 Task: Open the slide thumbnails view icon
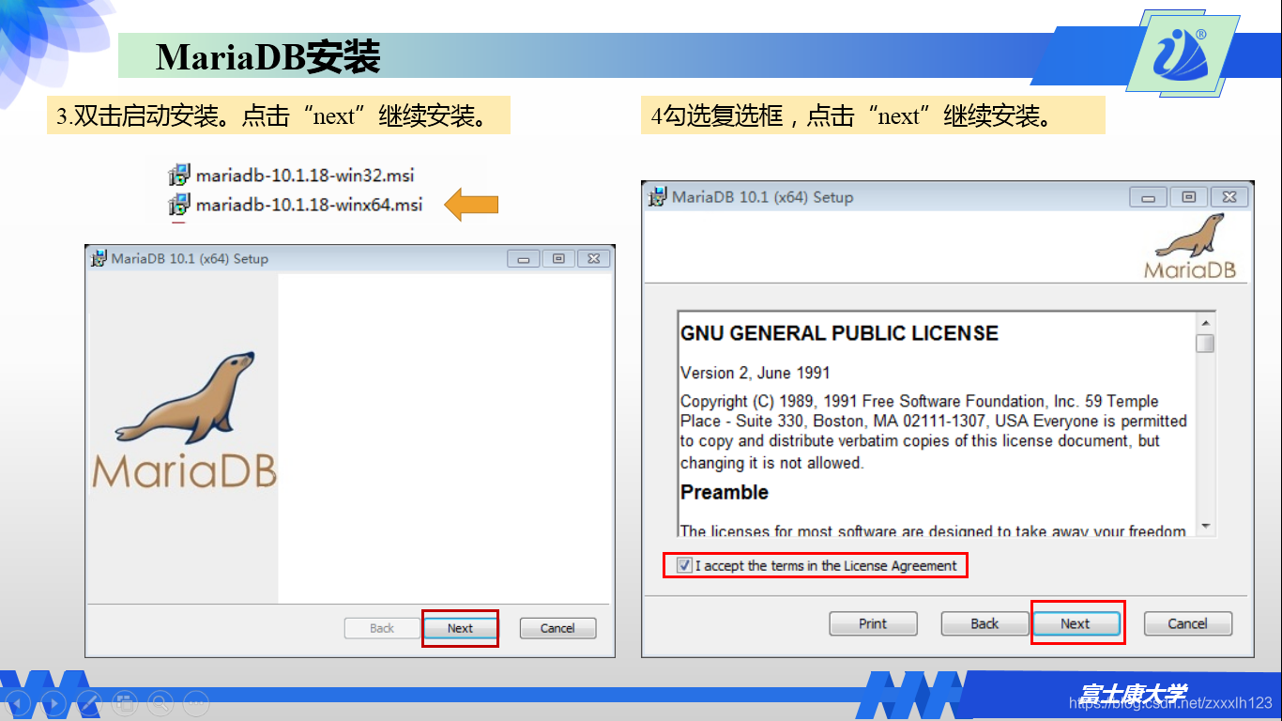click(x=125, y=701)
